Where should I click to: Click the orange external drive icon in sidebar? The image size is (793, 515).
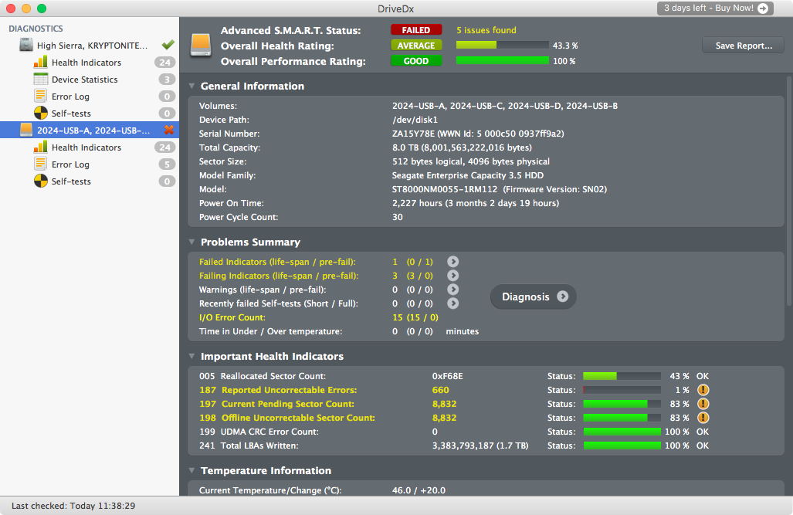26,130
